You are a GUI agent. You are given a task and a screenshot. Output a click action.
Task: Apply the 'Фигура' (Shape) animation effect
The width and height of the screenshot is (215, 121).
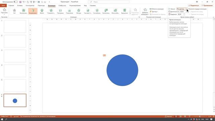[79, 11]
